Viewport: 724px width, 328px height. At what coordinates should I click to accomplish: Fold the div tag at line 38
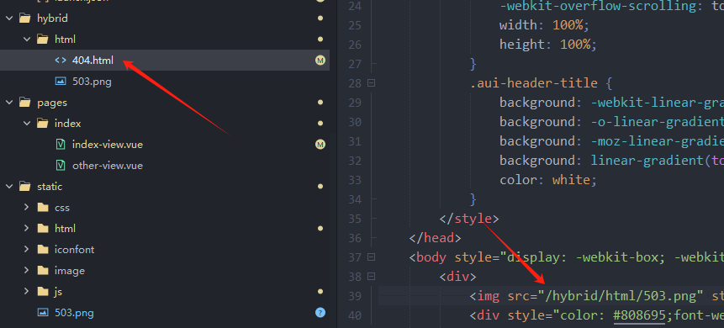click(x=371, y=276)
